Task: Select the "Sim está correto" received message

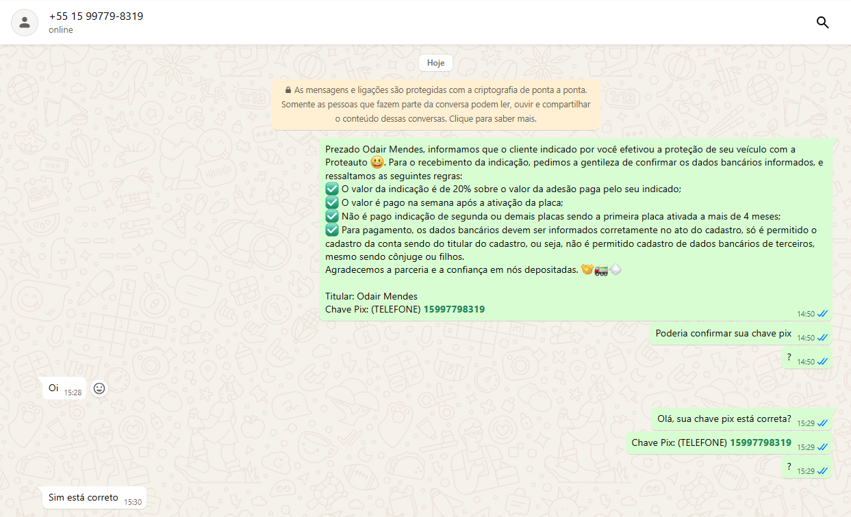Action: click(x=84, y=498)
